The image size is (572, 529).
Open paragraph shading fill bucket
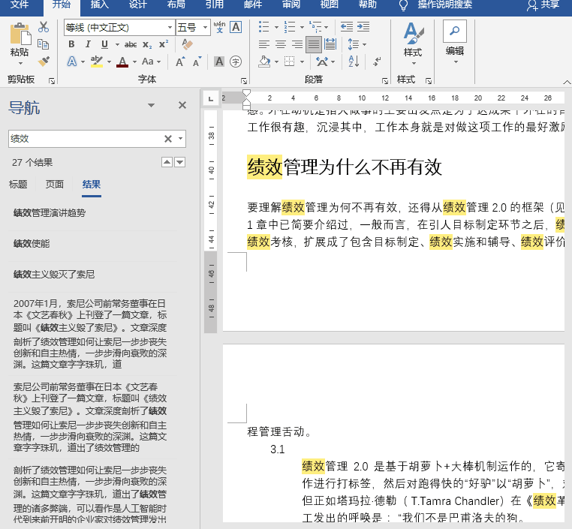[x=265, y=62]
